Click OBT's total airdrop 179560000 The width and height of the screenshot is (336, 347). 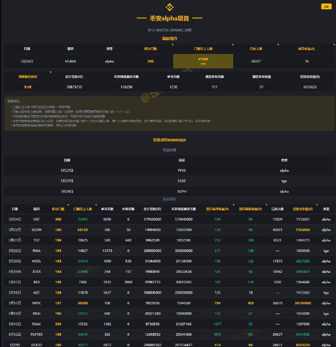[x=153, y=219]
